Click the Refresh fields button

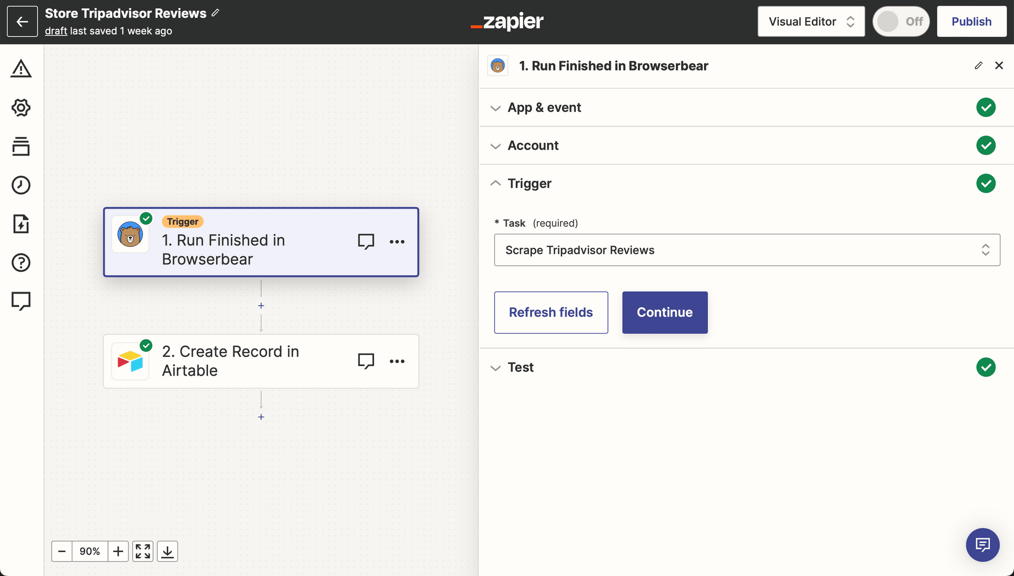(x=551, y=312)
